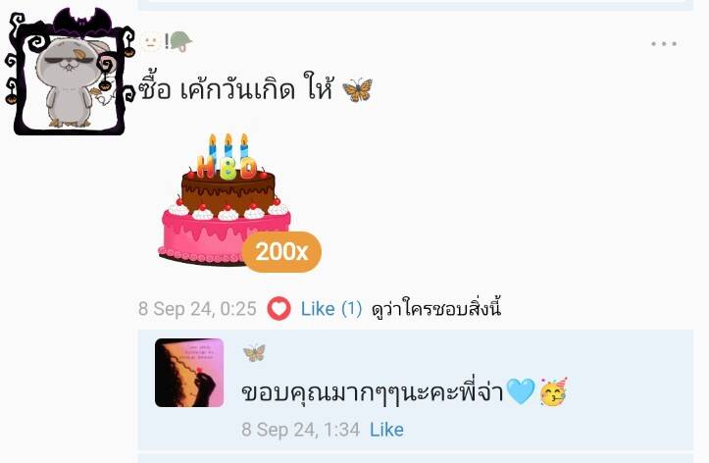
Task: Click the bat decoration atop avatar frame
Action: click(82, 23)
